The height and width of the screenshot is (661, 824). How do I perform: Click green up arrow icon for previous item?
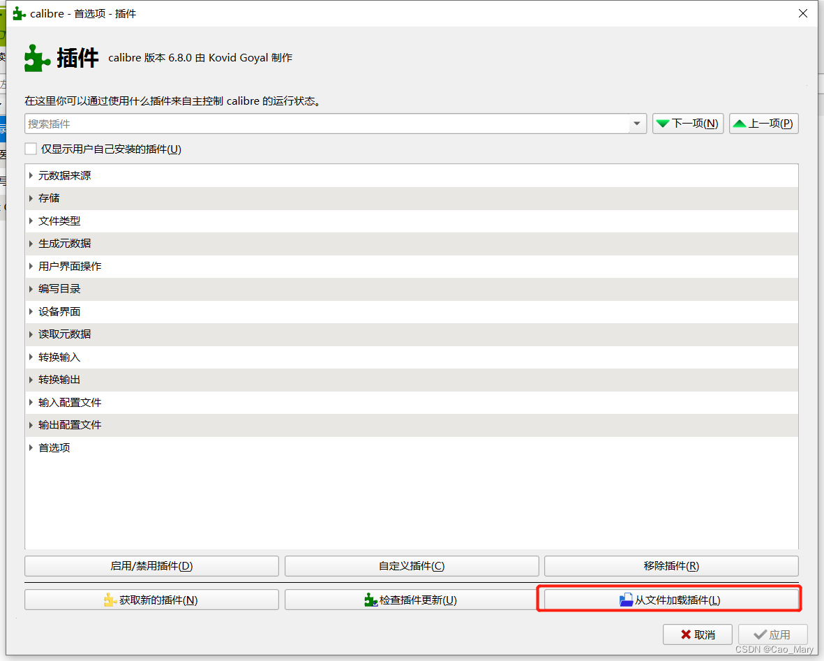coord(740,124)
